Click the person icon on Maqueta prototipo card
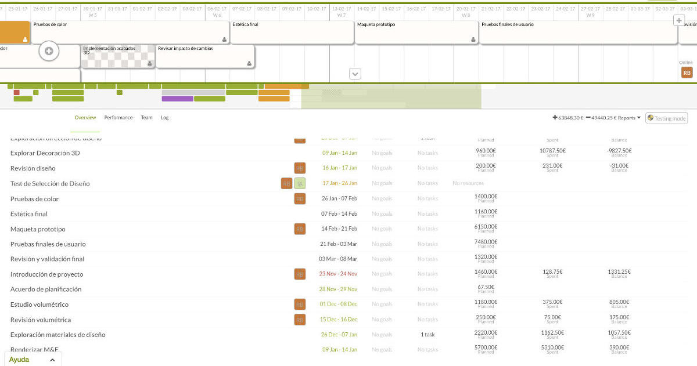This screenshot has width=697, height=366. pyautogui.click(x=473, y=39)
